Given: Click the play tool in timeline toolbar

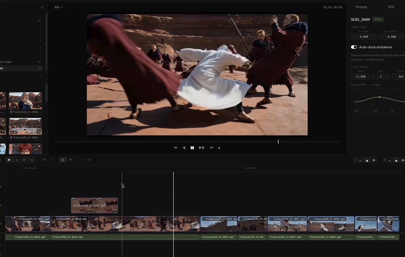Looking at the screenshot, I should (9, 160).
